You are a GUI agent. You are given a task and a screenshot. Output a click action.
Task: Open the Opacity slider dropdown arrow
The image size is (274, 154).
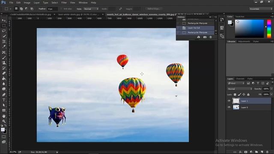pyautogui.click(x=271, y=89)
